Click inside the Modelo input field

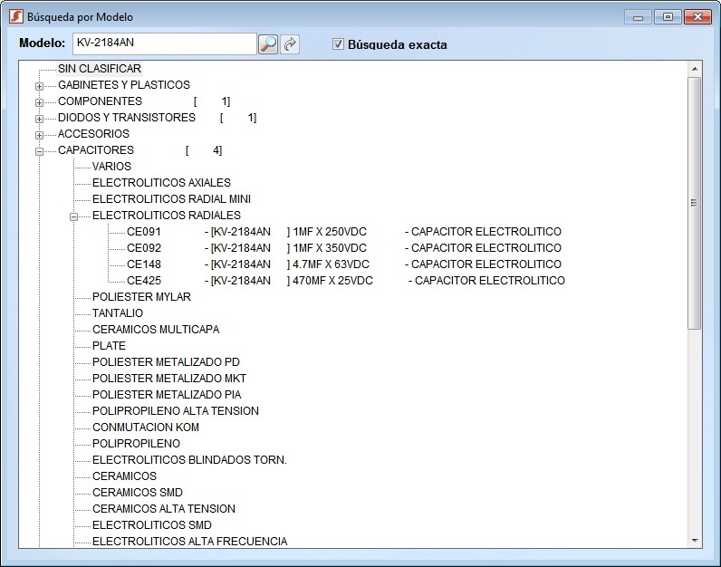(x=164, y=43)
